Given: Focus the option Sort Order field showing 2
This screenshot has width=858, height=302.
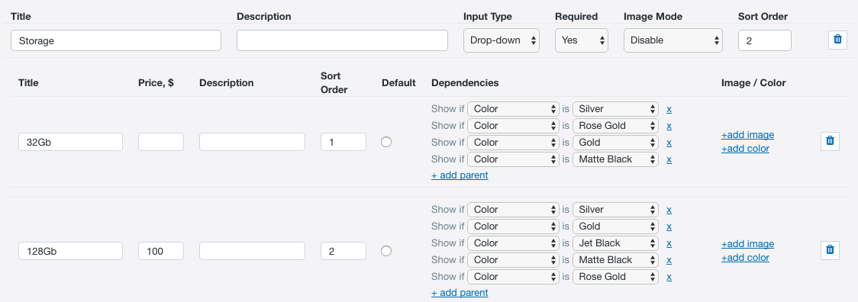Looking at the screenshot, I should [x=764, y=40].
